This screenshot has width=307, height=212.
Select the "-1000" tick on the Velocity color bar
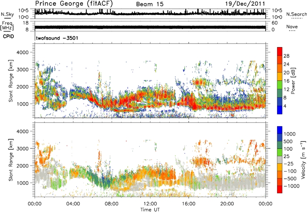[292, 186]
